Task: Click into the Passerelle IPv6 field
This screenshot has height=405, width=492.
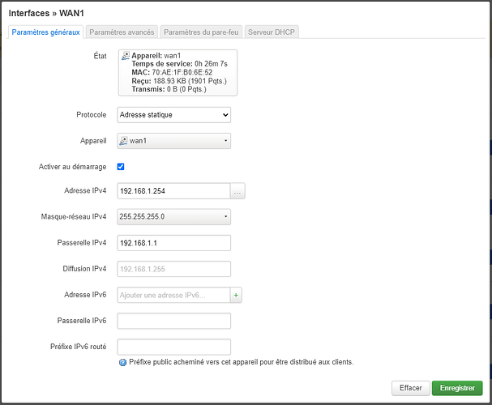Action: 174,322
